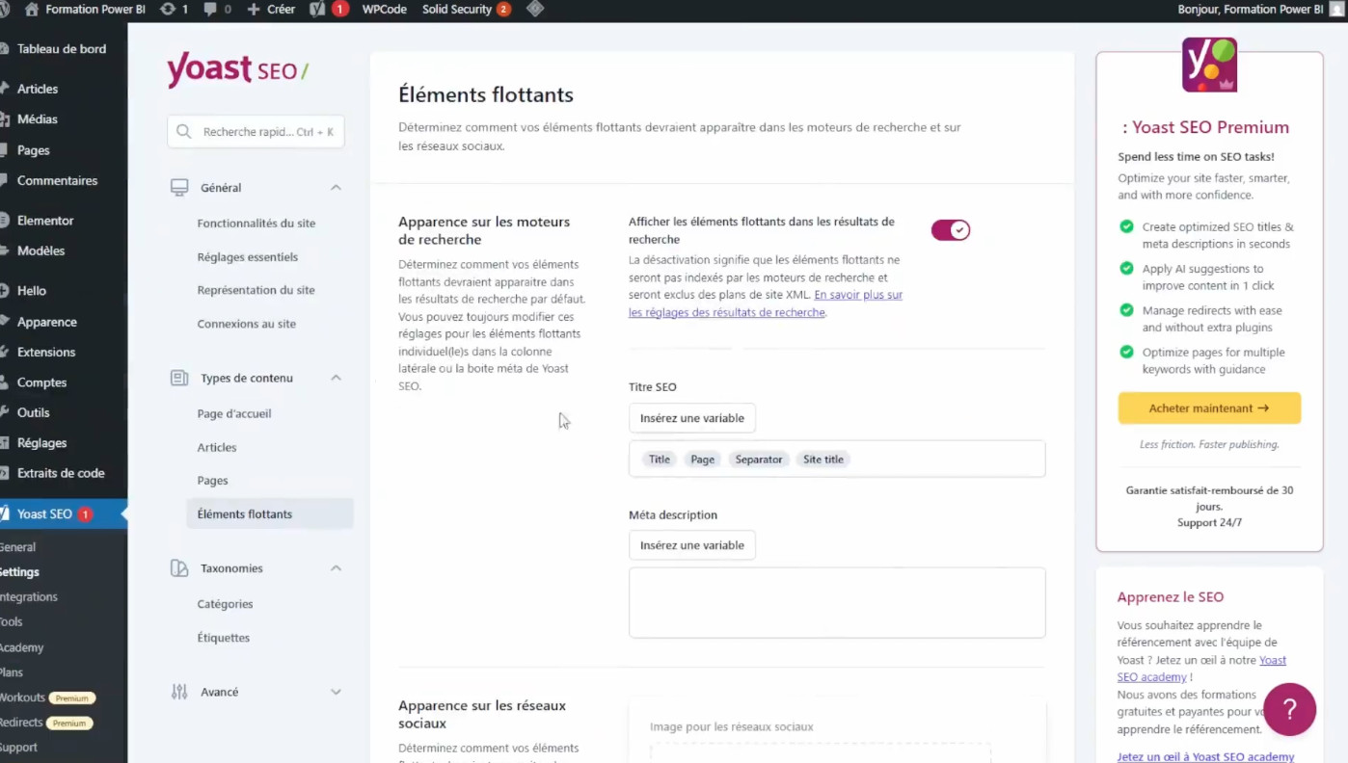Open Réglages essentiels settings
Viewport: 1348px width, 763px height.
tap(248, 257)
